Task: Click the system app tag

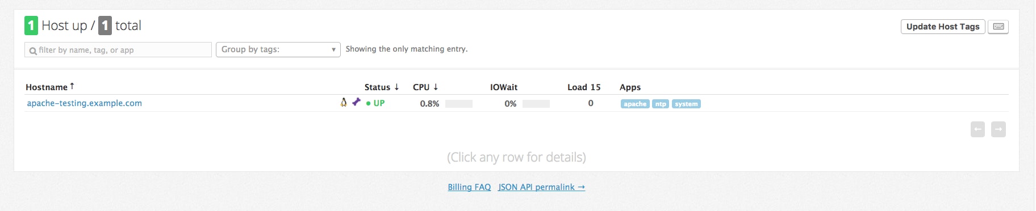Action: [686, 104]
